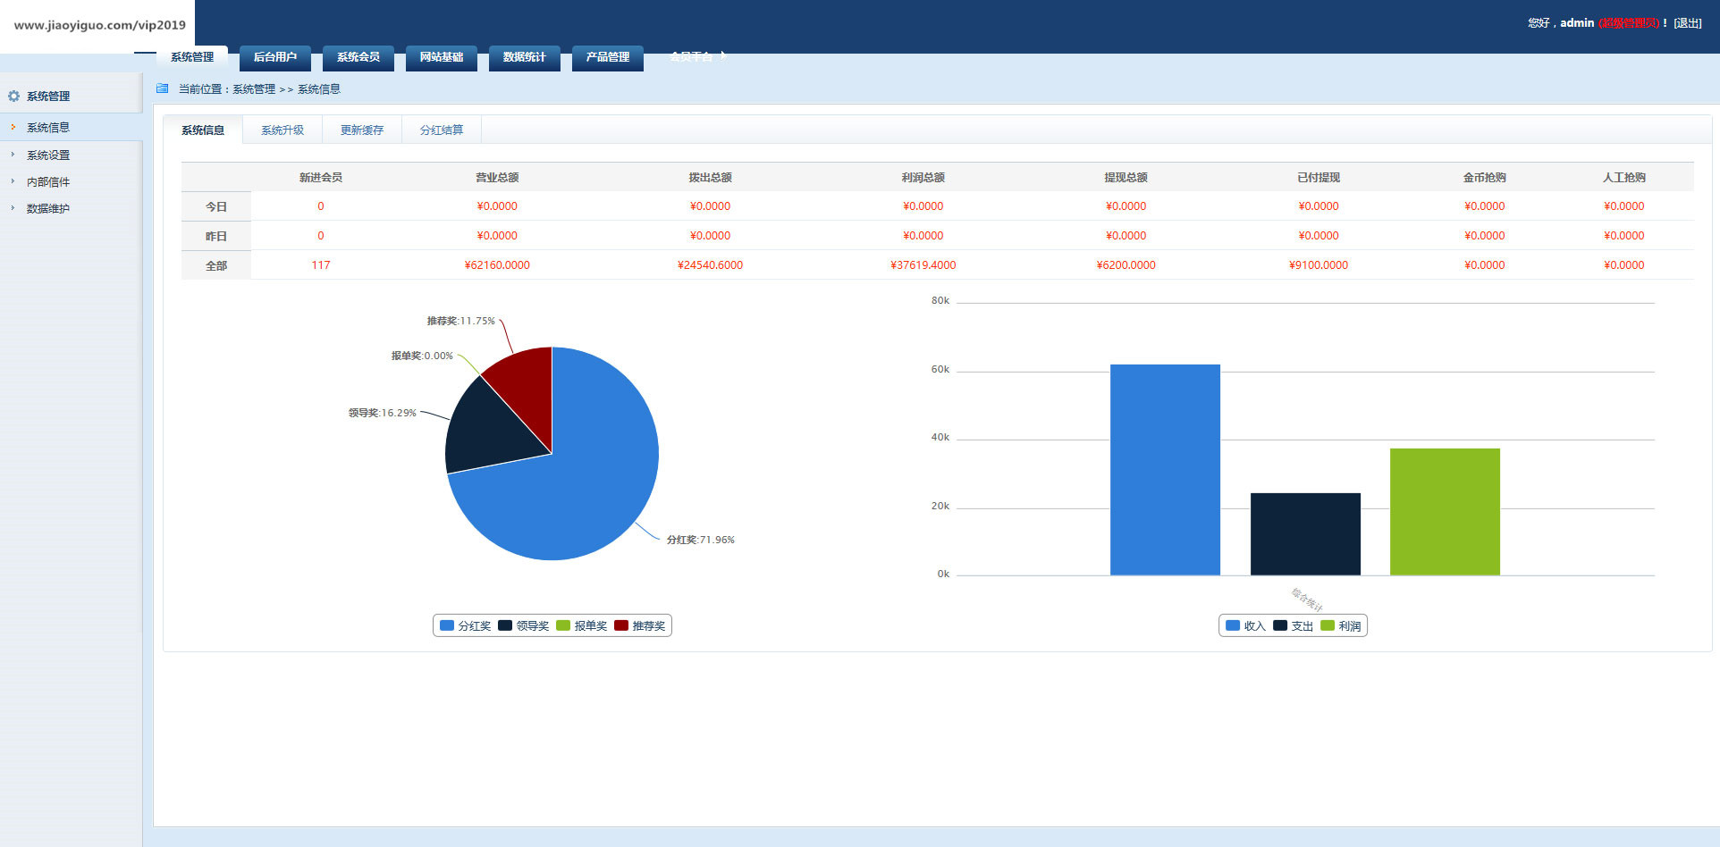
Task: Click the 系统管理 sidebar section header
Action: tap(48, 96)
